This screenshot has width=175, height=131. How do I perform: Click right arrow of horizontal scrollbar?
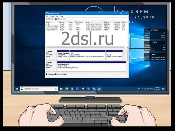(x=127, y=47)
